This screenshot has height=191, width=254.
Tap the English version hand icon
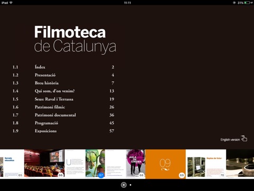[x=244, y=138]
